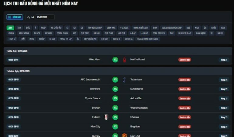This screenshot has width=234, height=137.
Task: Switch to the V LEAGUE tab
Action: (124, 28)
